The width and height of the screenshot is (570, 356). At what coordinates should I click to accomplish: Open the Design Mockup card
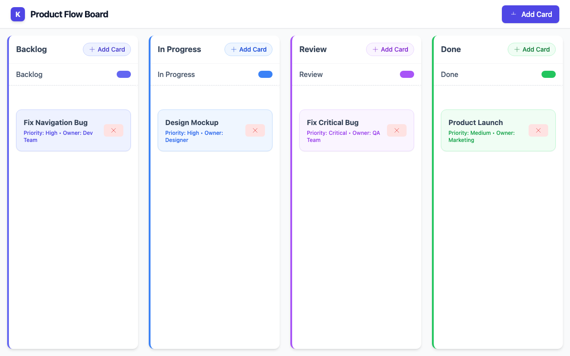[192, 123]
